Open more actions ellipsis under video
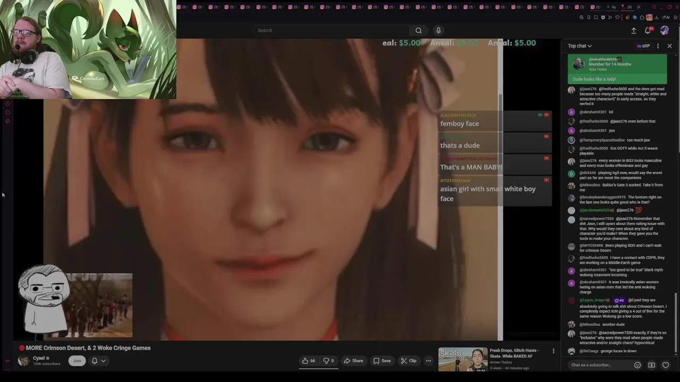The height and width of the screenshot is (382, 680). coord(428,361)
